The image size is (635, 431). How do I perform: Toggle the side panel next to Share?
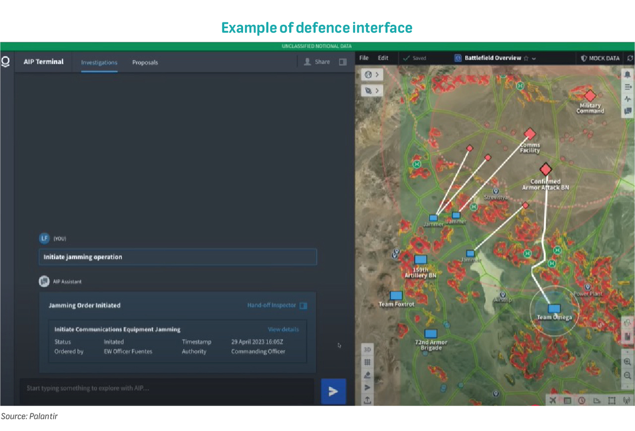pos(342,62)
